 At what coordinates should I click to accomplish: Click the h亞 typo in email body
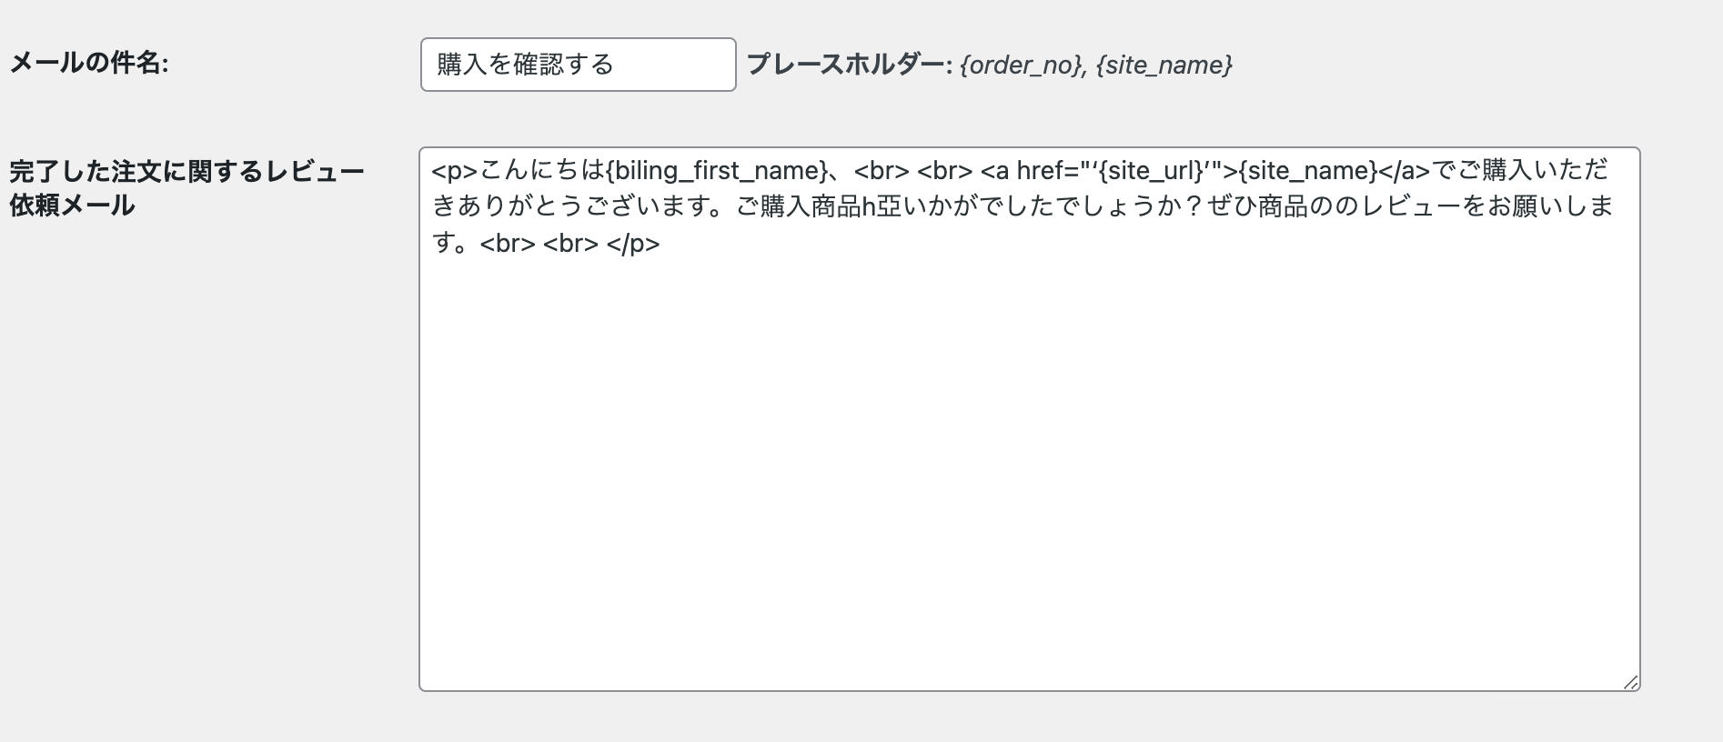click(875, 207)
